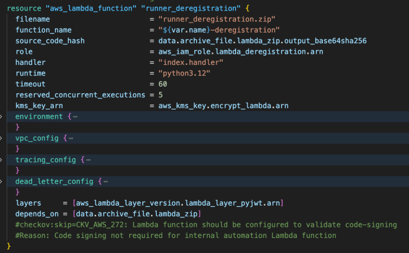Click the fold ellipsis after dead_letter_config brace
Image resolution: width=409 pixels, height=253 pixels.
[106, 182]
